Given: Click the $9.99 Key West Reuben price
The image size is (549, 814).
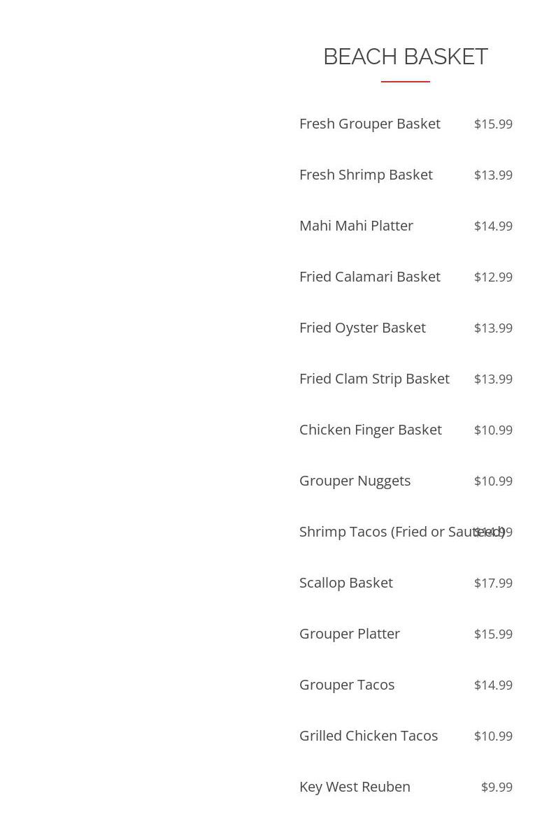Looking at the screenshot, I should pyautogui.click(x=497, y=787).
